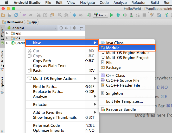The height and width of the screenshot is (133, 172).
Task: Navigate Forward with the gray arrow
Action: click(x=81, y=15)
